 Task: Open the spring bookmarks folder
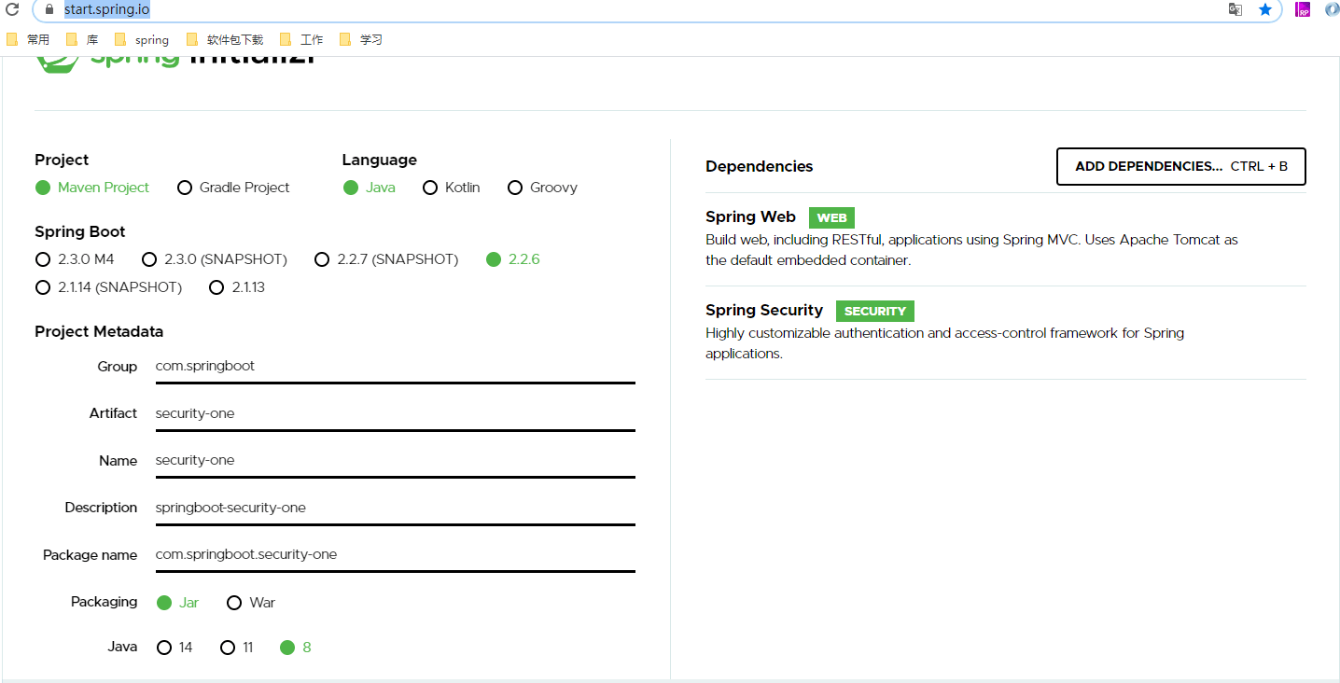(x=142, y=39)
